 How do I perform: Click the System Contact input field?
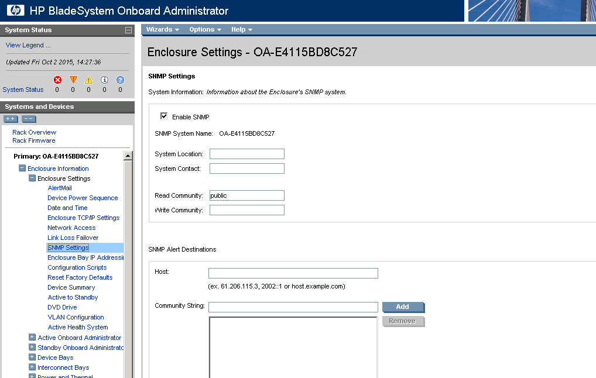247,169
